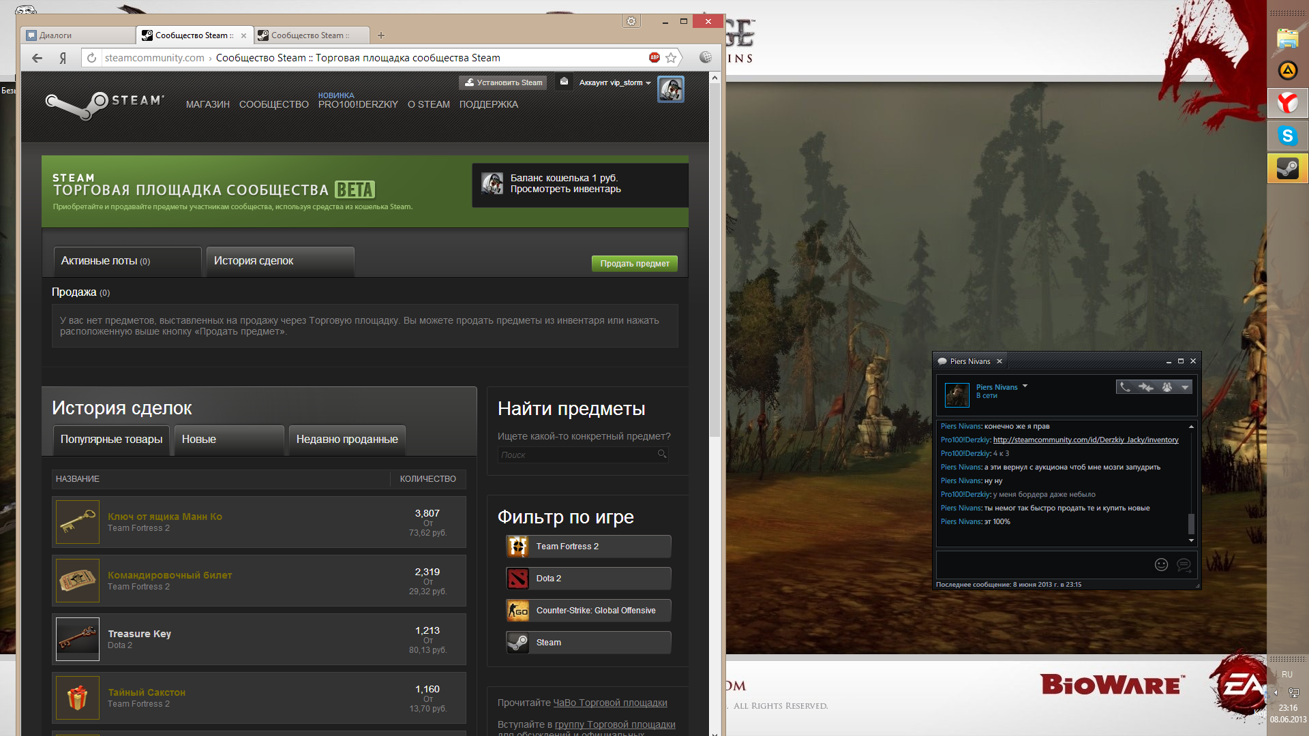Screen dimensions: 1309x736
Task: Select the 'Недавно проданные' tab
Action: point(347,440)
